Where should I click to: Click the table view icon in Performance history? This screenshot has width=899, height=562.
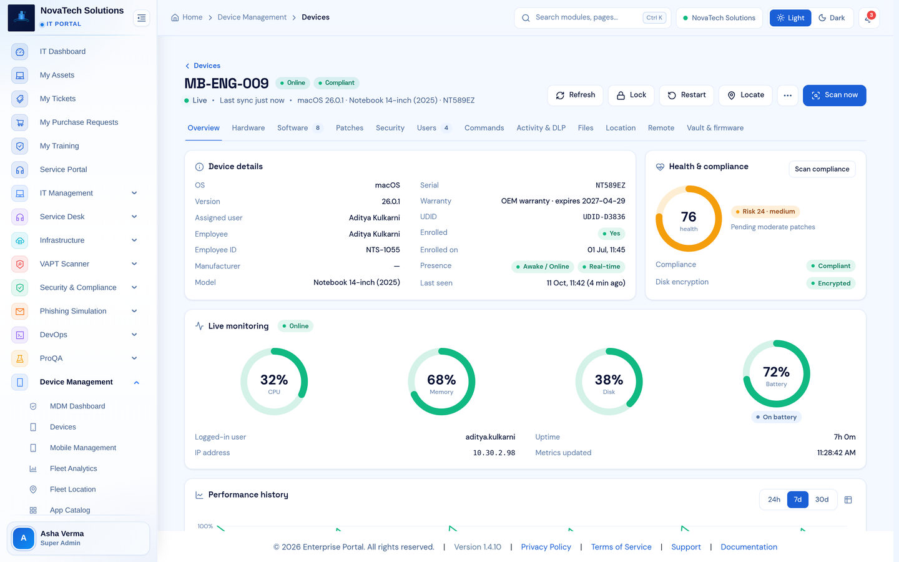[848, 500]
